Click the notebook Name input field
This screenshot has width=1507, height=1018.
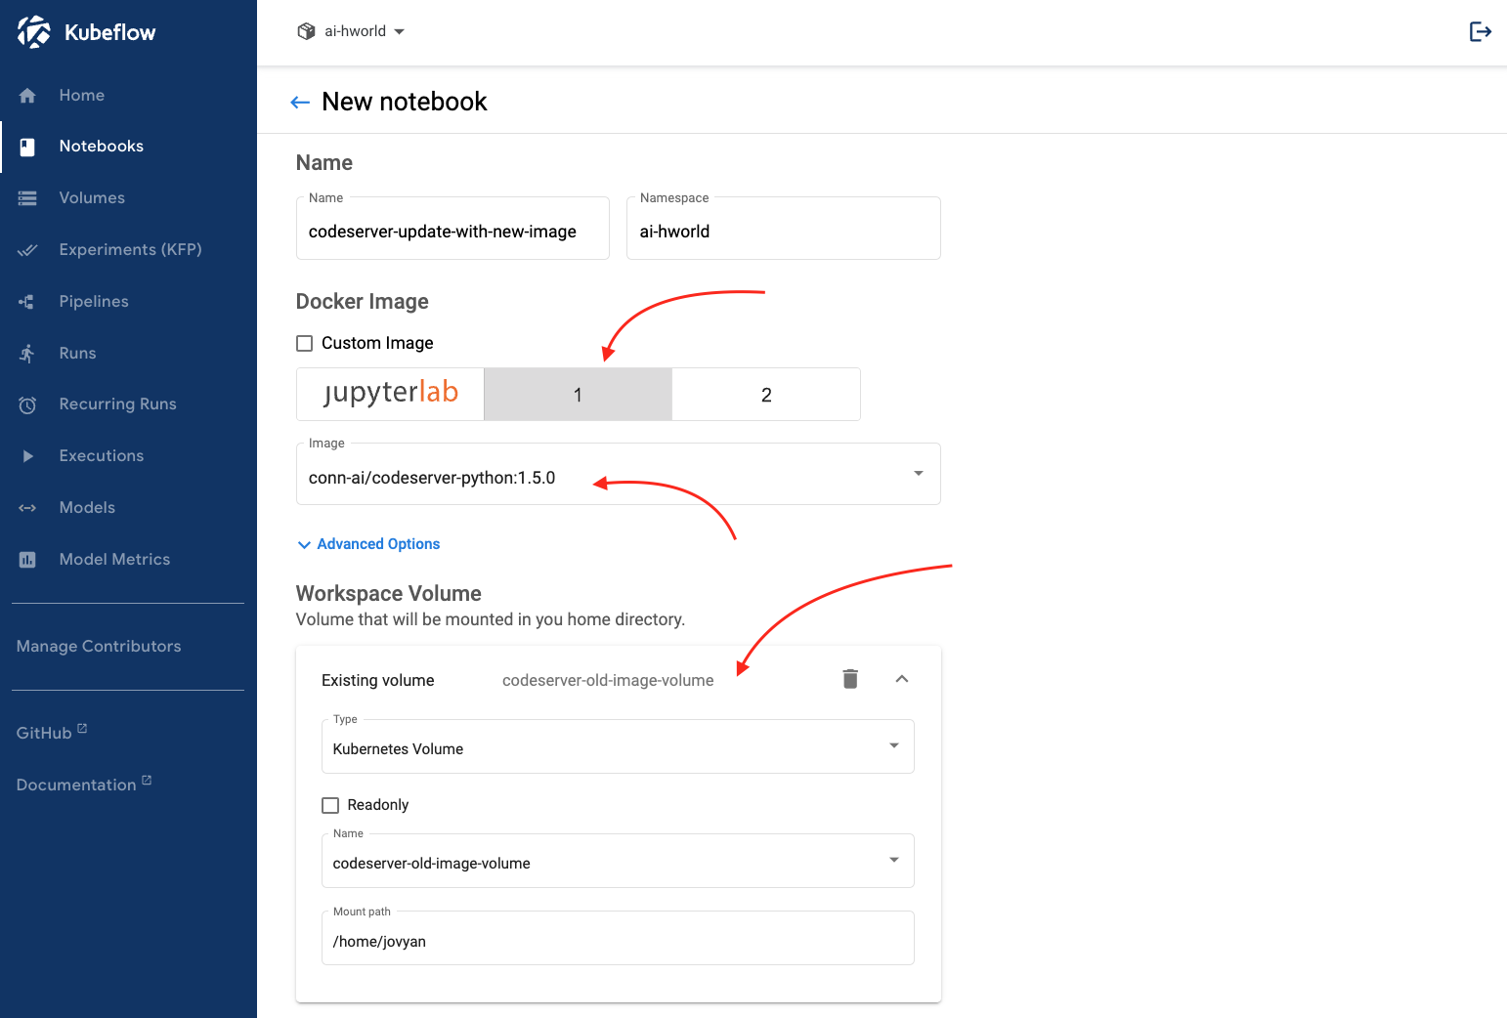(x=452, y=230)
